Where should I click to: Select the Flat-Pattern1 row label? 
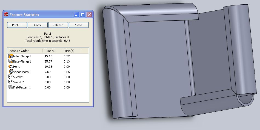coord(22,87)
